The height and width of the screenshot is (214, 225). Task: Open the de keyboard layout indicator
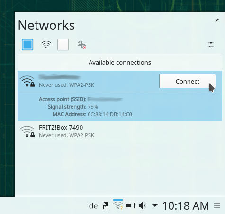pos(93,206)
